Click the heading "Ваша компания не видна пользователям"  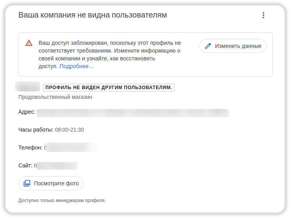[x=93, y=15]
